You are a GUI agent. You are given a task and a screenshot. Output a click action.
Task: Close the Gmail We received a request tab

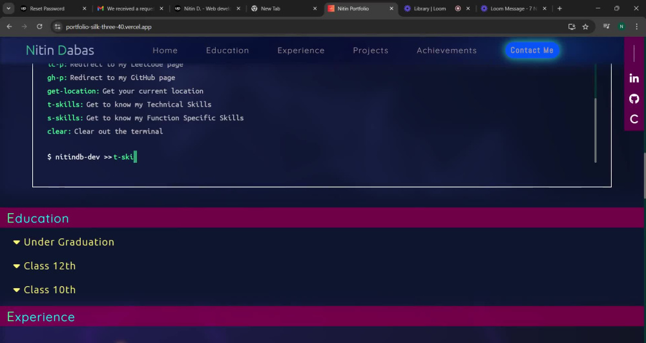[x=161, y=8]
